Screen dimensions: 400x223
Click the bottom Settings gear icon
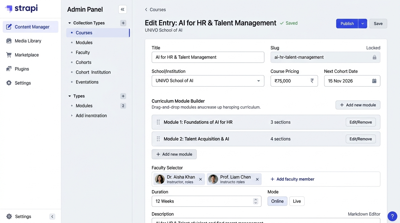coord(9,217)
